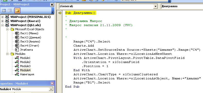The width and height of the screenshot is (203, 93).
Task: Collapse VBAProject (ЦБ1.xls) node
Action: [x=2, y=25]
